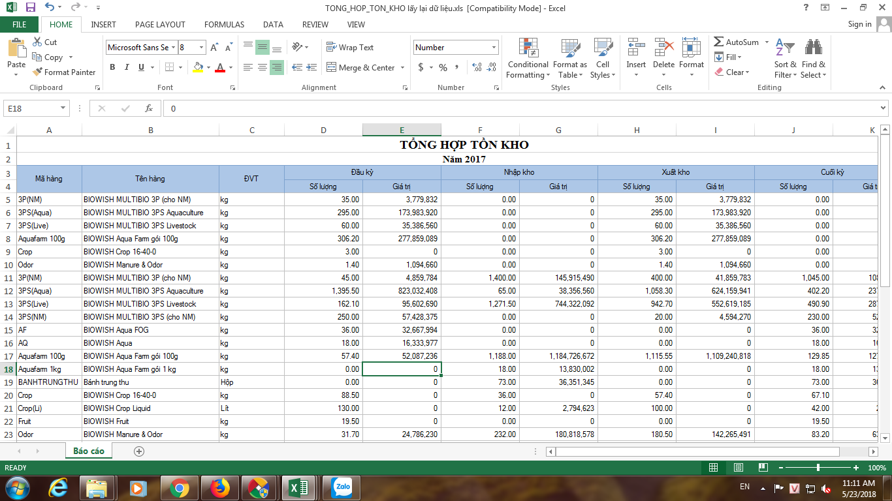This screenshot has width=892, height=501.
Task: Toggle Underline formatting
Action: 142,67
